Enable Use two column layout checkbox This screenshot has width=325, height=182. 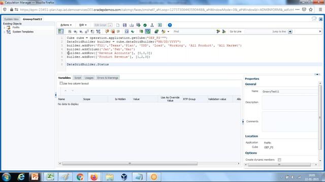61,83
